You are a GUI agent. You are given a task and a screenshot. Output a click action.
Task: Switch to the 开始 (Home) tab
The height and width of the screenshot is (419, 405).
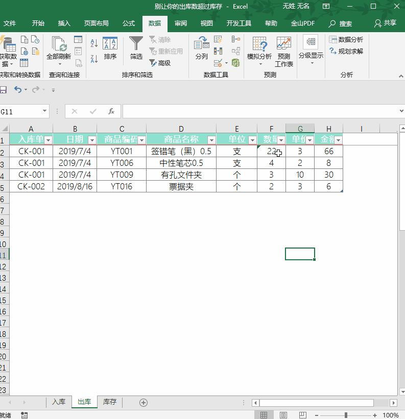point(38,23)
